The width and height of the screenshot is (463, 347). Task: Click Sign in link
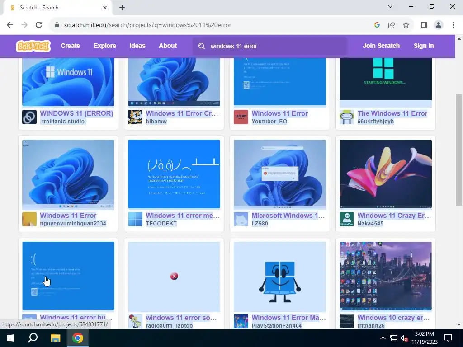(x=424, y=46)
